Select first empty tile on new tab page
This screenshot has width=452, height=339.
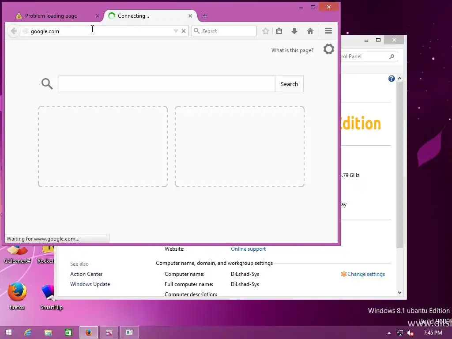click(x=102, y=147)
